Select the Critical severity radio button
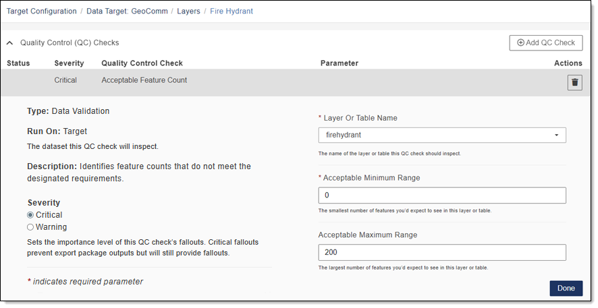Screen dimensions: 598x308 pos(30,215)
